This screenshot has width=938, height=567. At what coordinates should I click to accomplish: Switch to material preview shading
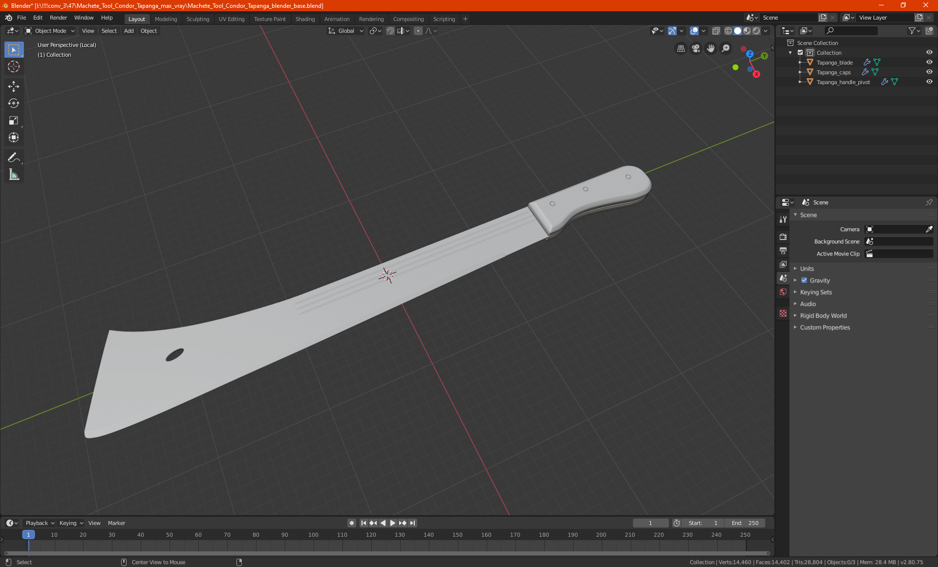747,31
